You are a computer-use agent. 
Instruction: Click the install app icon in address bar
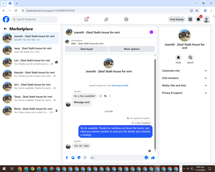click(x=191, y=10)
